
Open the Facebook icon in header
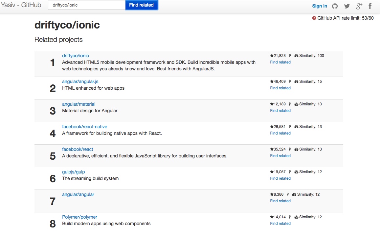coord(370,6)
